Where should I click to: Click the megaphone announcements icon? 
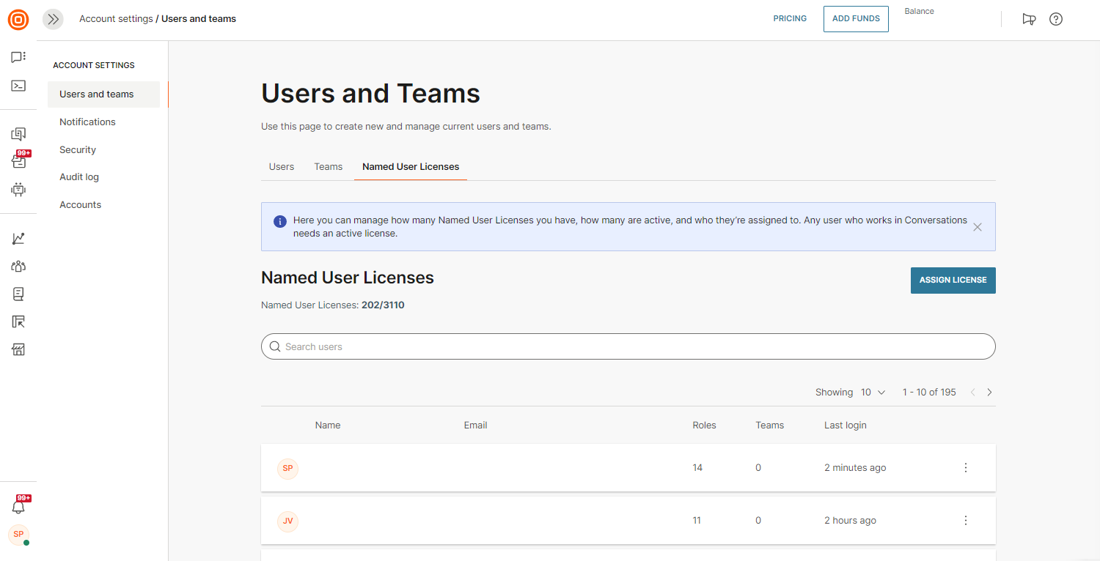click(x=1029, y=19)
